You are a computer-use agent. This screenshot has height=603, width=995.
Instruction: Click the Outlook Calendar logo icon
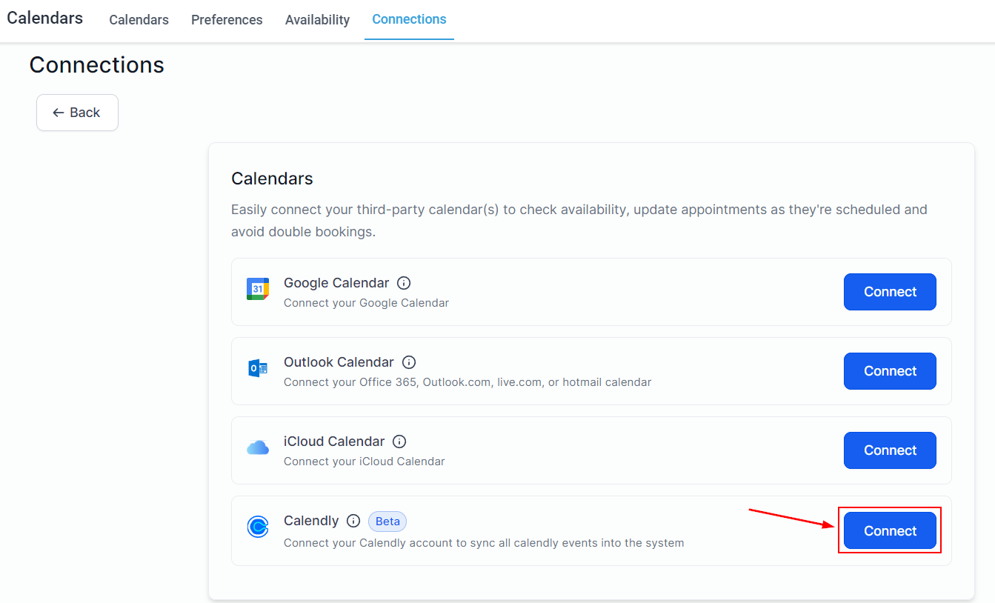(x=258, y=368)
